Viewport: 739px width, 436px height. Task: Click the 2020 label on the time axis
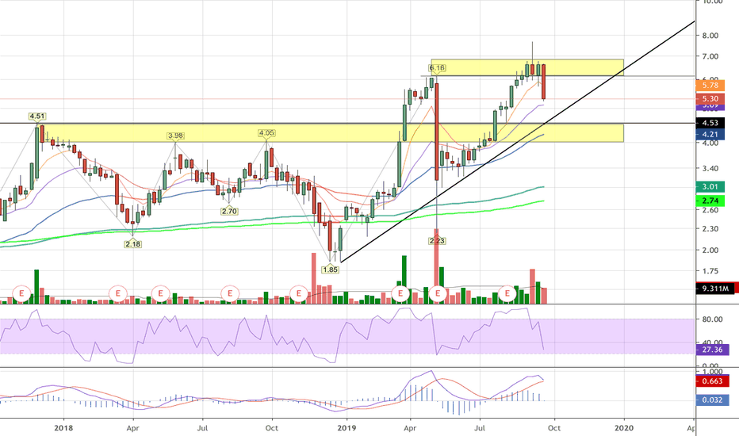625,428
